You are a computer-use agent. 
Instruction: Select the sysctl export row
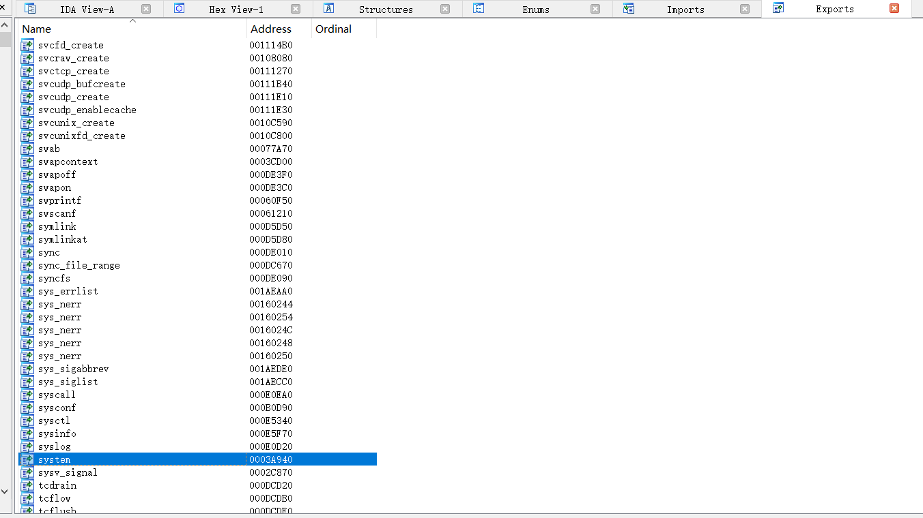(197, 421)
